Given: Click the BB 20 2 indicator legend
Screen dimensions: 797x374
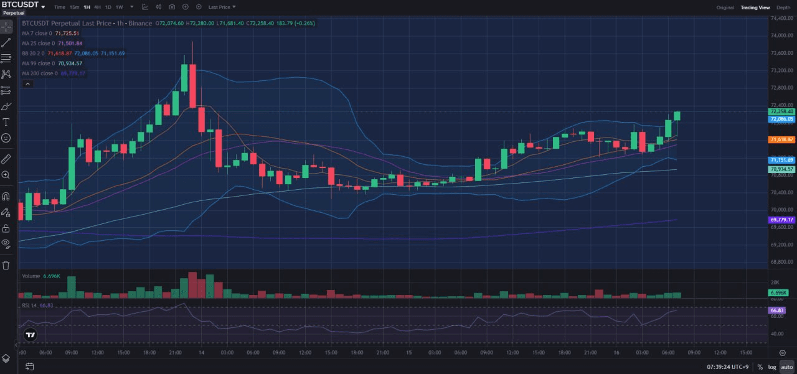Looking at the screenshot, I should pyautogui.click(x=73, y=54).
